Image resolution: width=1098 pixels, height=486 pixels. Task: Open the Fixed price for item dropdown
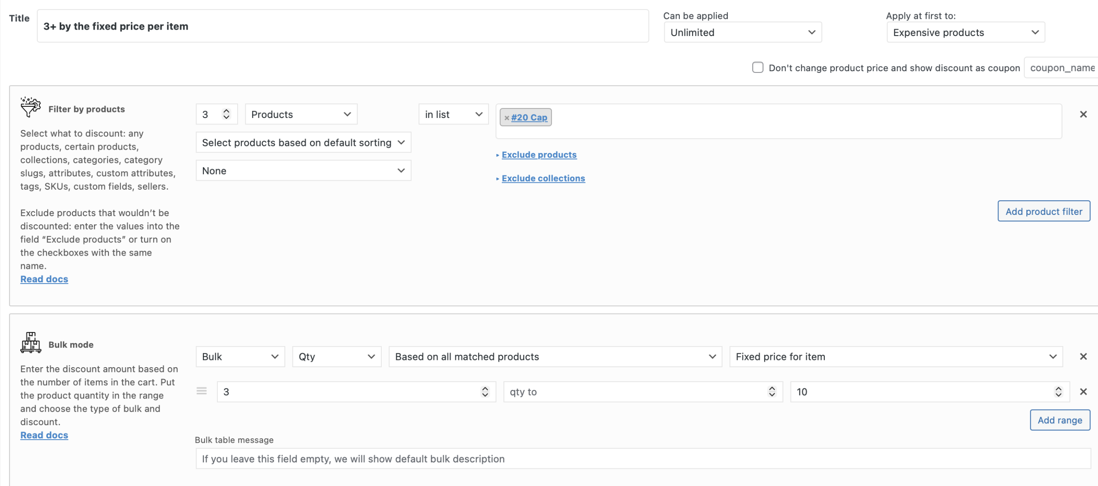coord(896,356)
